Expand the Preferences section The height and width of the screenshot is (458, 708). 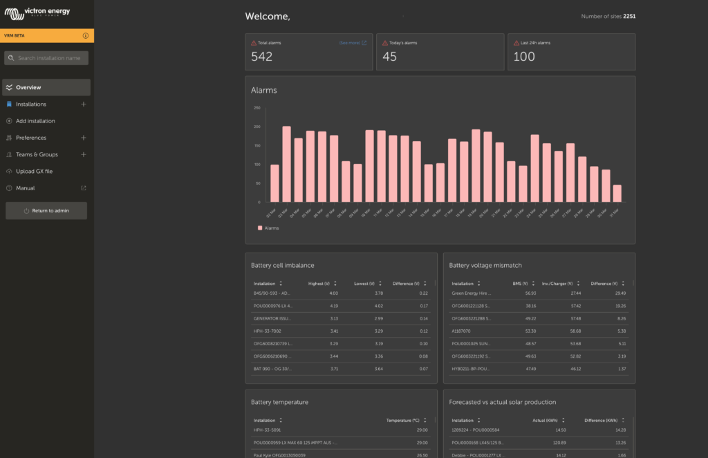84,138
